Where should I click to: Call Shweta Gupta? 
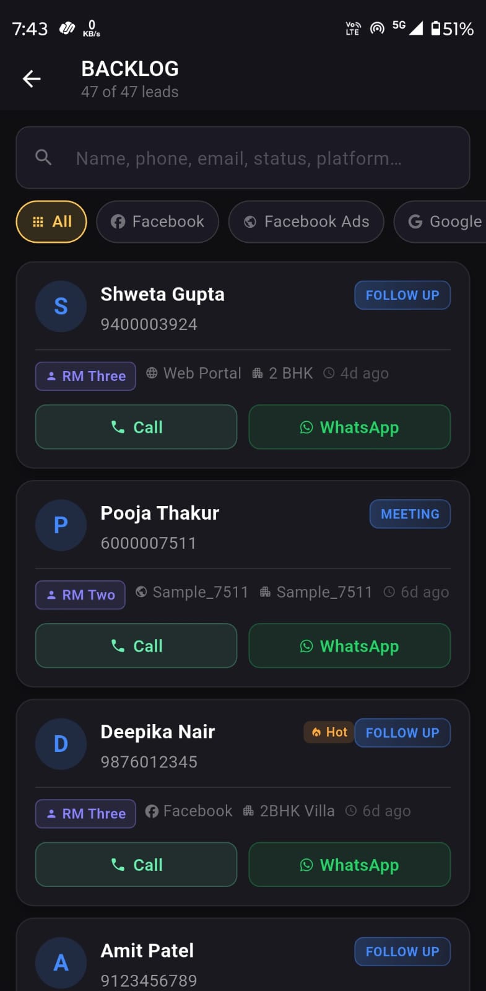(x=136, y=427)
